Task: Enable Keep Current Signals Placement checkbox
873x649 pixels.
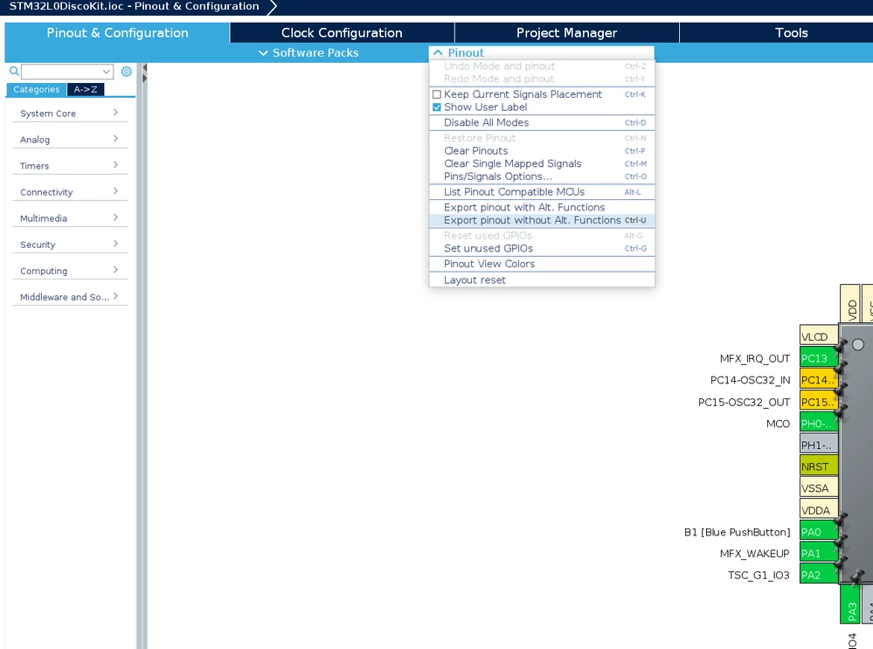Action: coord(437,94)
